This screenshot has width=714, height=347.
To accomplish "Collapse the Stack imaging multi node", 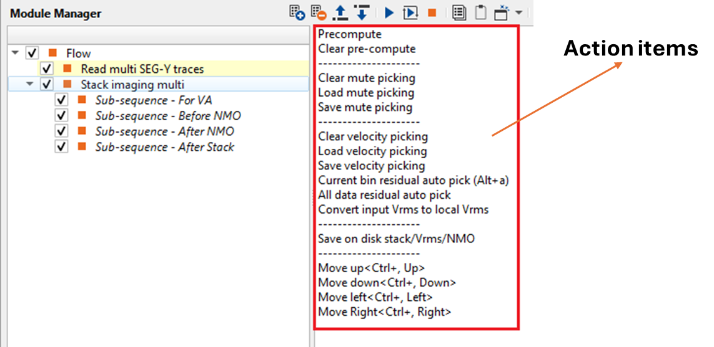I will 30,84.
